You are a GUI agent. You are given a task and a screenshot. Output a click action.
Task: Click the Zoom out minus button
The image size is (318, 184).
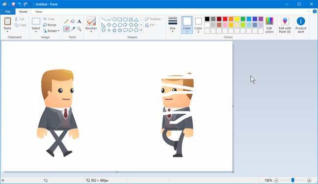pyautogui.click(x=276, y=180)
